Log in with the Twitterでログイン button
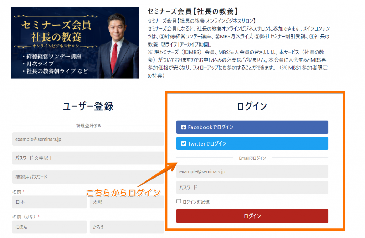365x238 pixels. [252, 143]
